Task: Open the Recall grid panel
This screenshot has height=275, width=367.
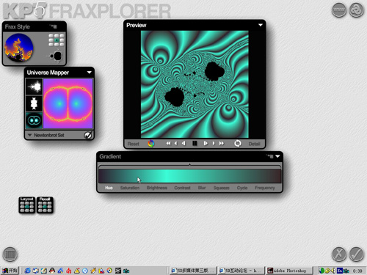Action: tap(45, 205)
